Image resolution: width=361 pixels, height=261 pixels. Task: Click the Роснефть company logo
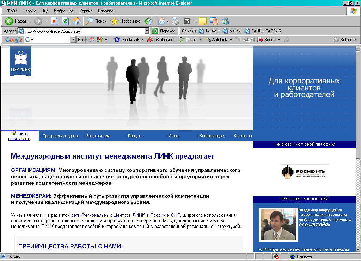tap(304, 172)
